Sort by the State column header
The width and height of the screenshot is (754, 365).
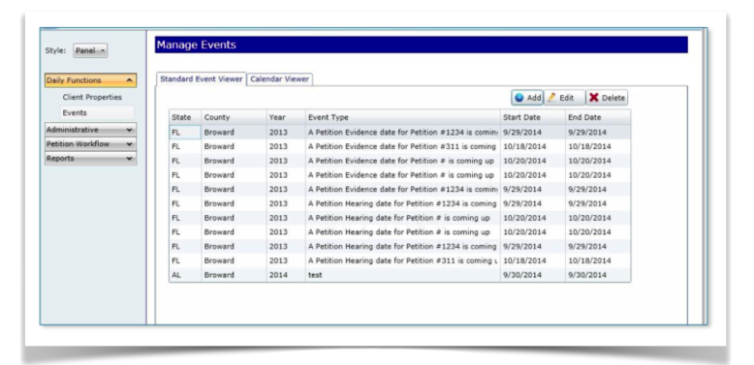185,117
